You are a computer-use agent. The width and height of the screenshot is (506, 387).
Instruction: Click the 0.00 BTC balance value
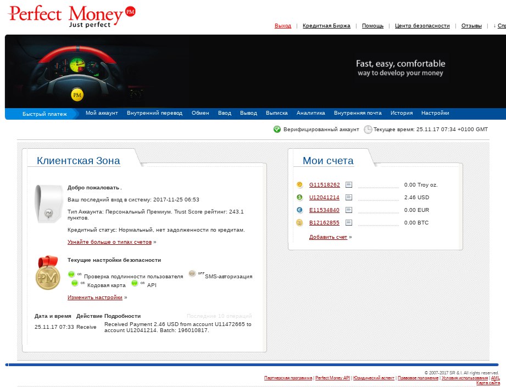tap(416, 222)
